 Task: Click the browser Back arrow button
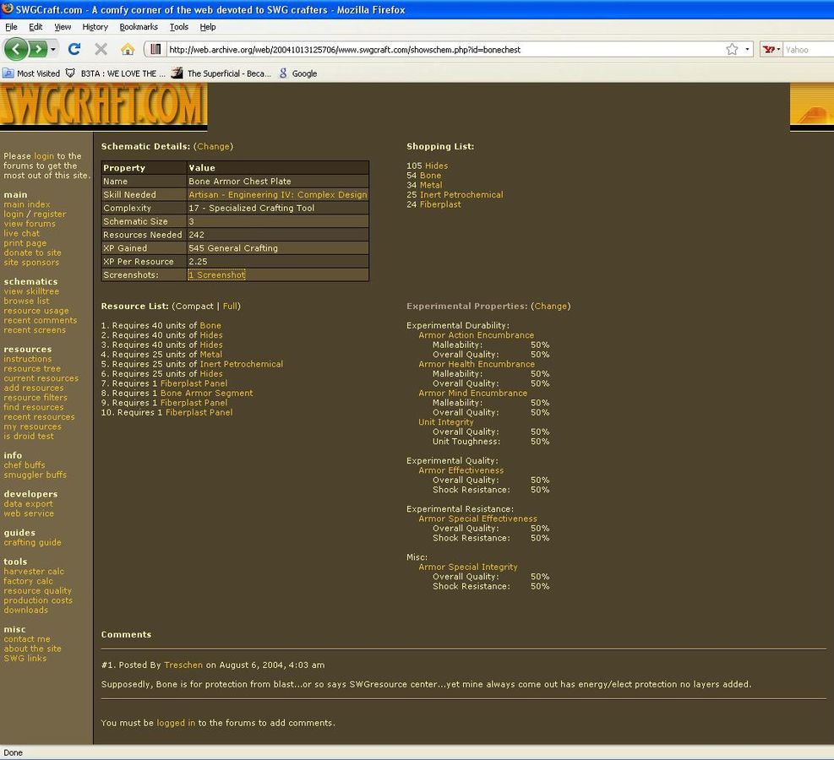[x=16, y=49]
